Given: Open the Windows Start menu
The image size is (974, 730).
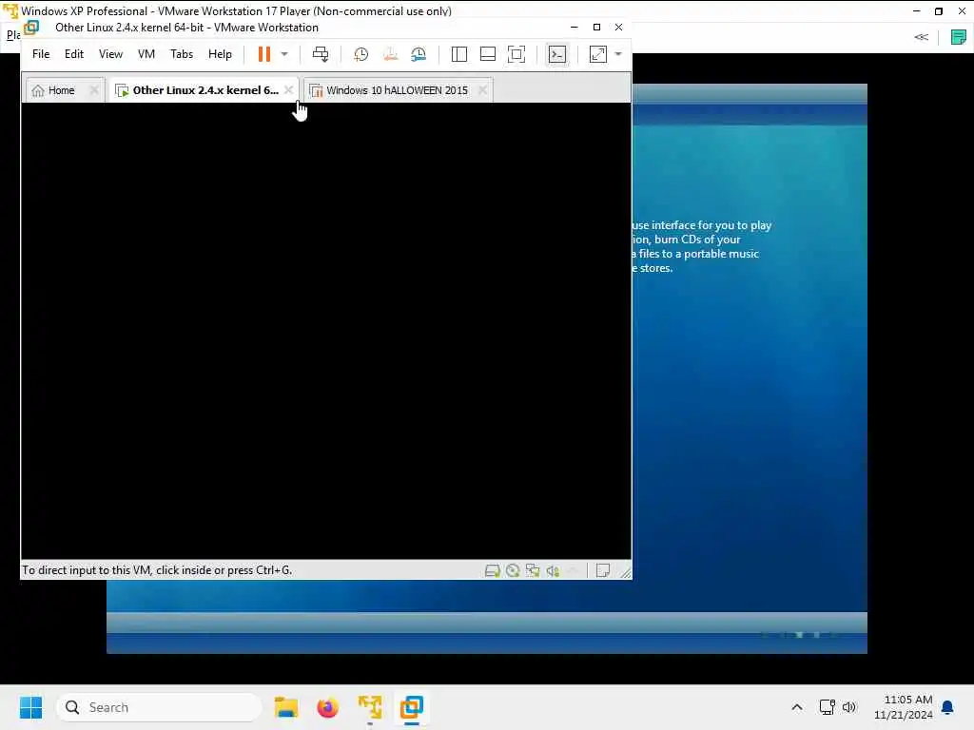Looking at the screenshot, I should click(x=30, y=707).
